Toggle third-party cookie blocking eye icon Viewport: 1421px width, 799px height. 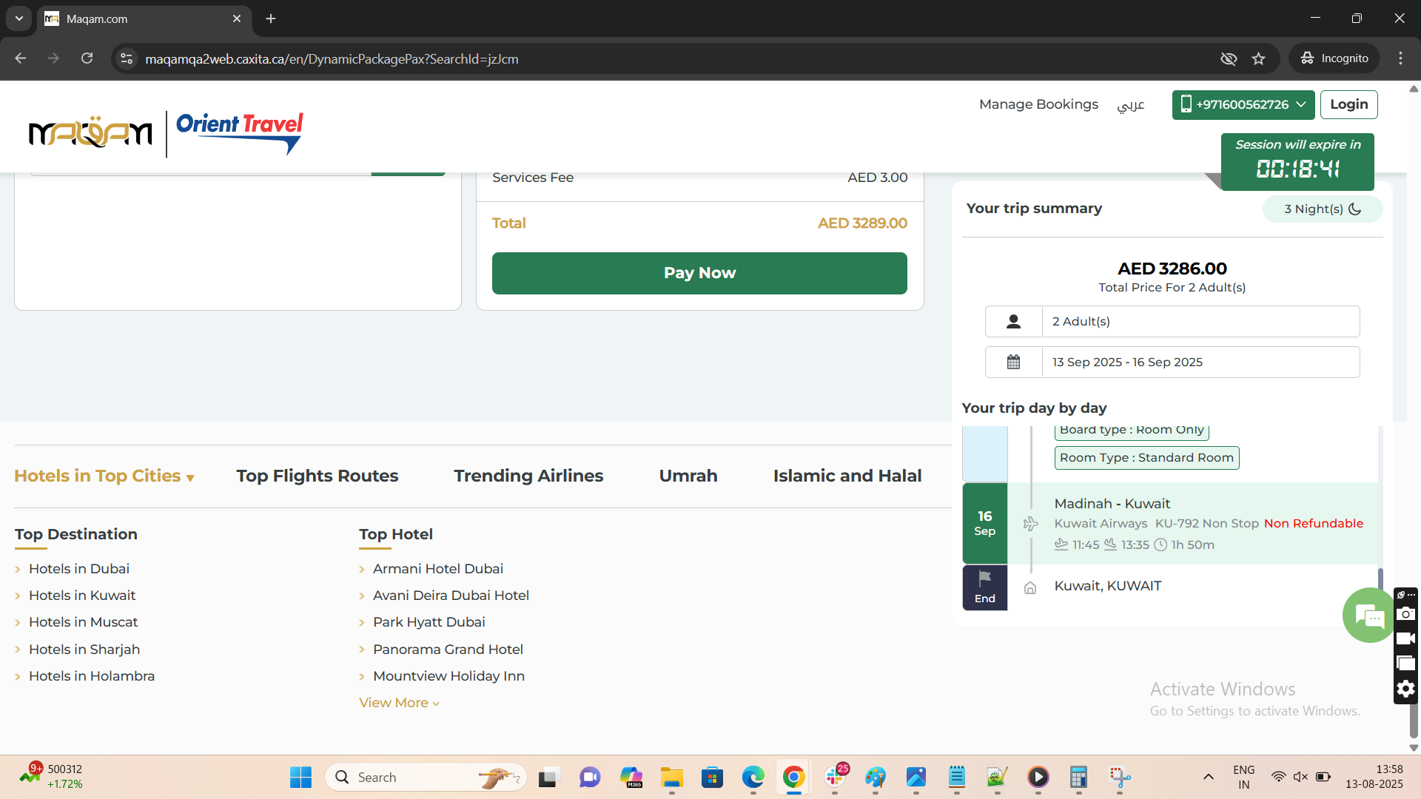click(x=1228, y=58)
